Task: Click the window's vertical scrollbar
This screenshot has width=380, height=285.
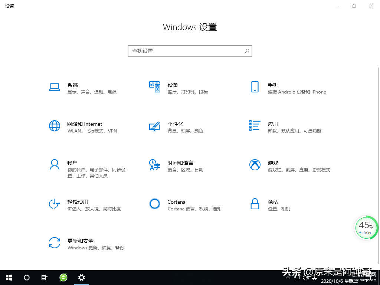Action: point(379,148)
